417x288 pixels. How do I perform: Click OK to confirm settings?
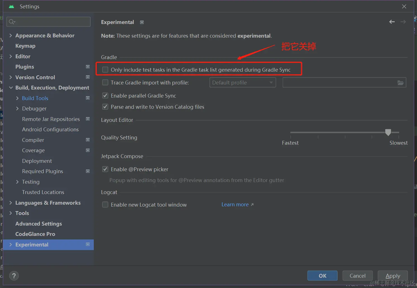[x=322, y=276]
